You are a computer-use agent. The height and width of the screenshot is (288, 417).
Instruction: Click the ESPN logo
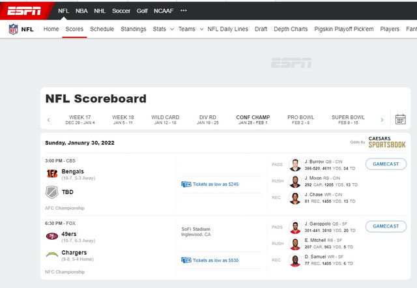tap(24, 11)
